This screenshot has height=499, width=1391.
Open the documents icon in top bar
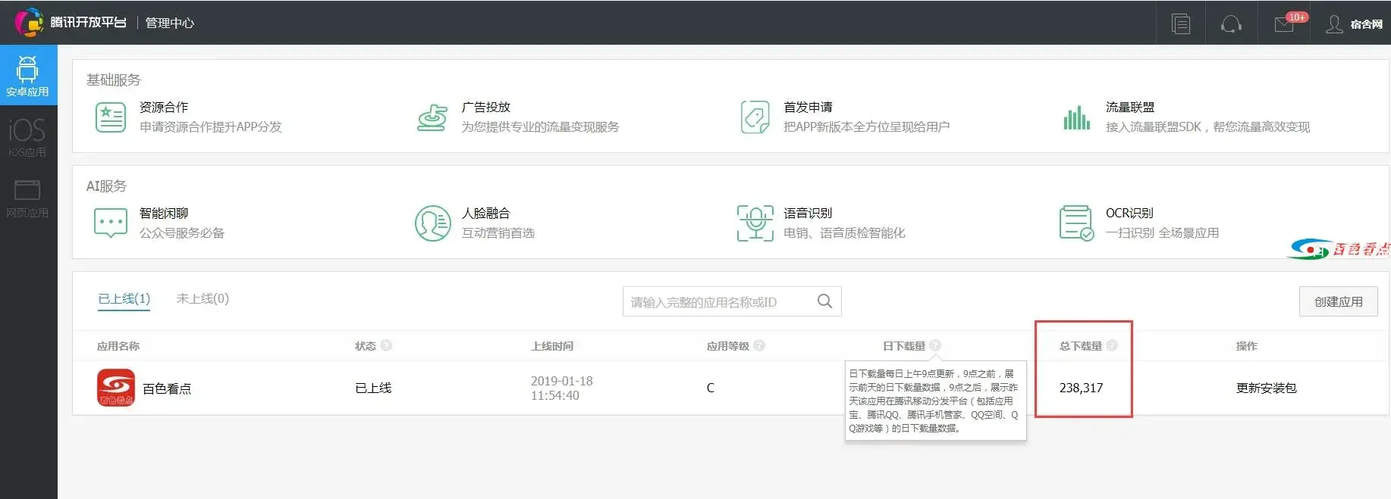[1181, 23]
